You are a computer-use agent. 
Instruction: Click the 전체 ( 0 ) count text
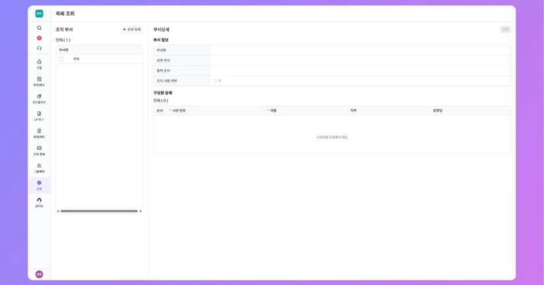[x=161, y=101]
